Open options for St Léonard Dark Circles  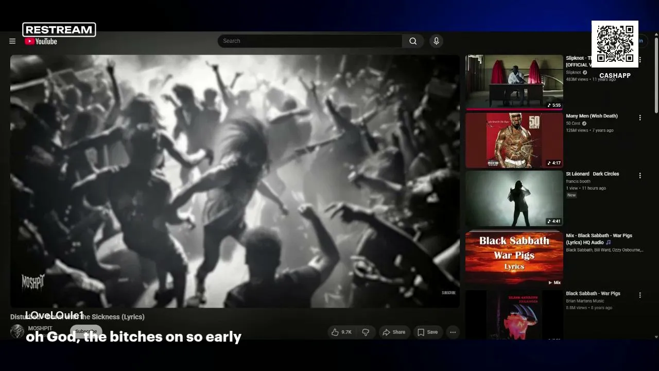pyautogui.click(x=640, y=176)
